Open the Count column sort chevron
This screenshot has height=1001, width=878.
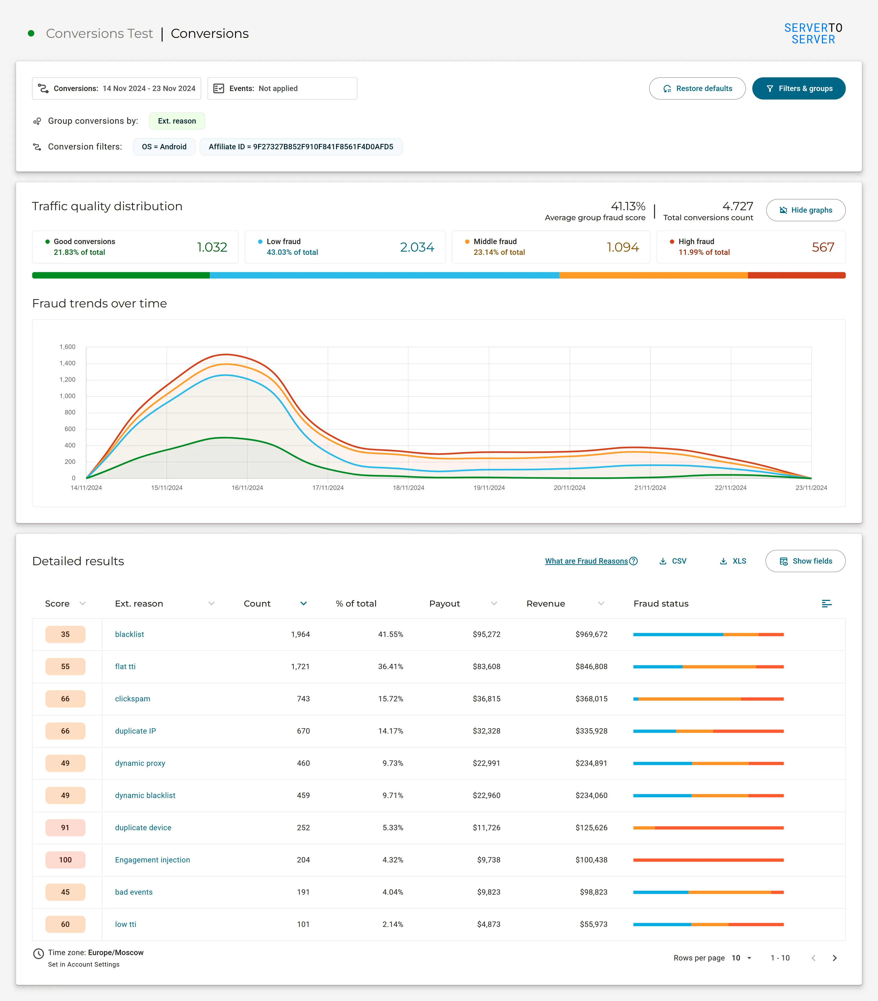click(x=304, y=603)
